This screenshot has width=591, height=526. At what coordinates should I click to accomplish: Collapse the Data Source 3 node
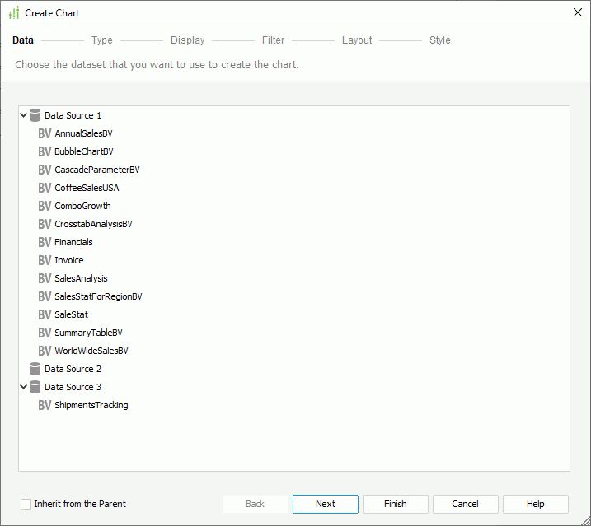coord(23,387)
